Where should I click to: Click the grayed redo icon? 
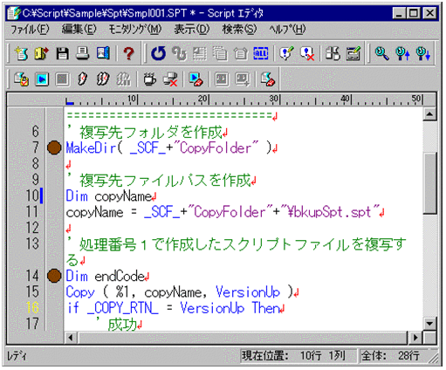(x=179, y=53)
